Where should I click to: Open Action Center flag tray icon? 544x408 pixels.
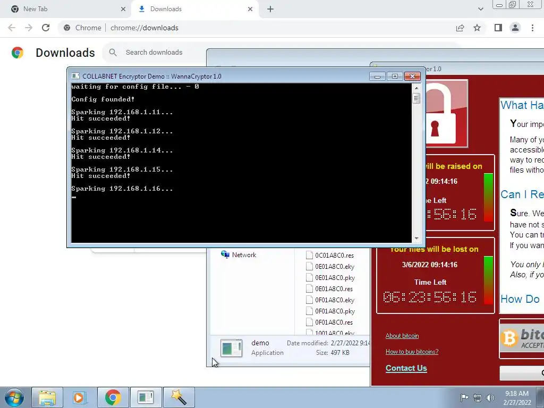[x=464, y=397]
